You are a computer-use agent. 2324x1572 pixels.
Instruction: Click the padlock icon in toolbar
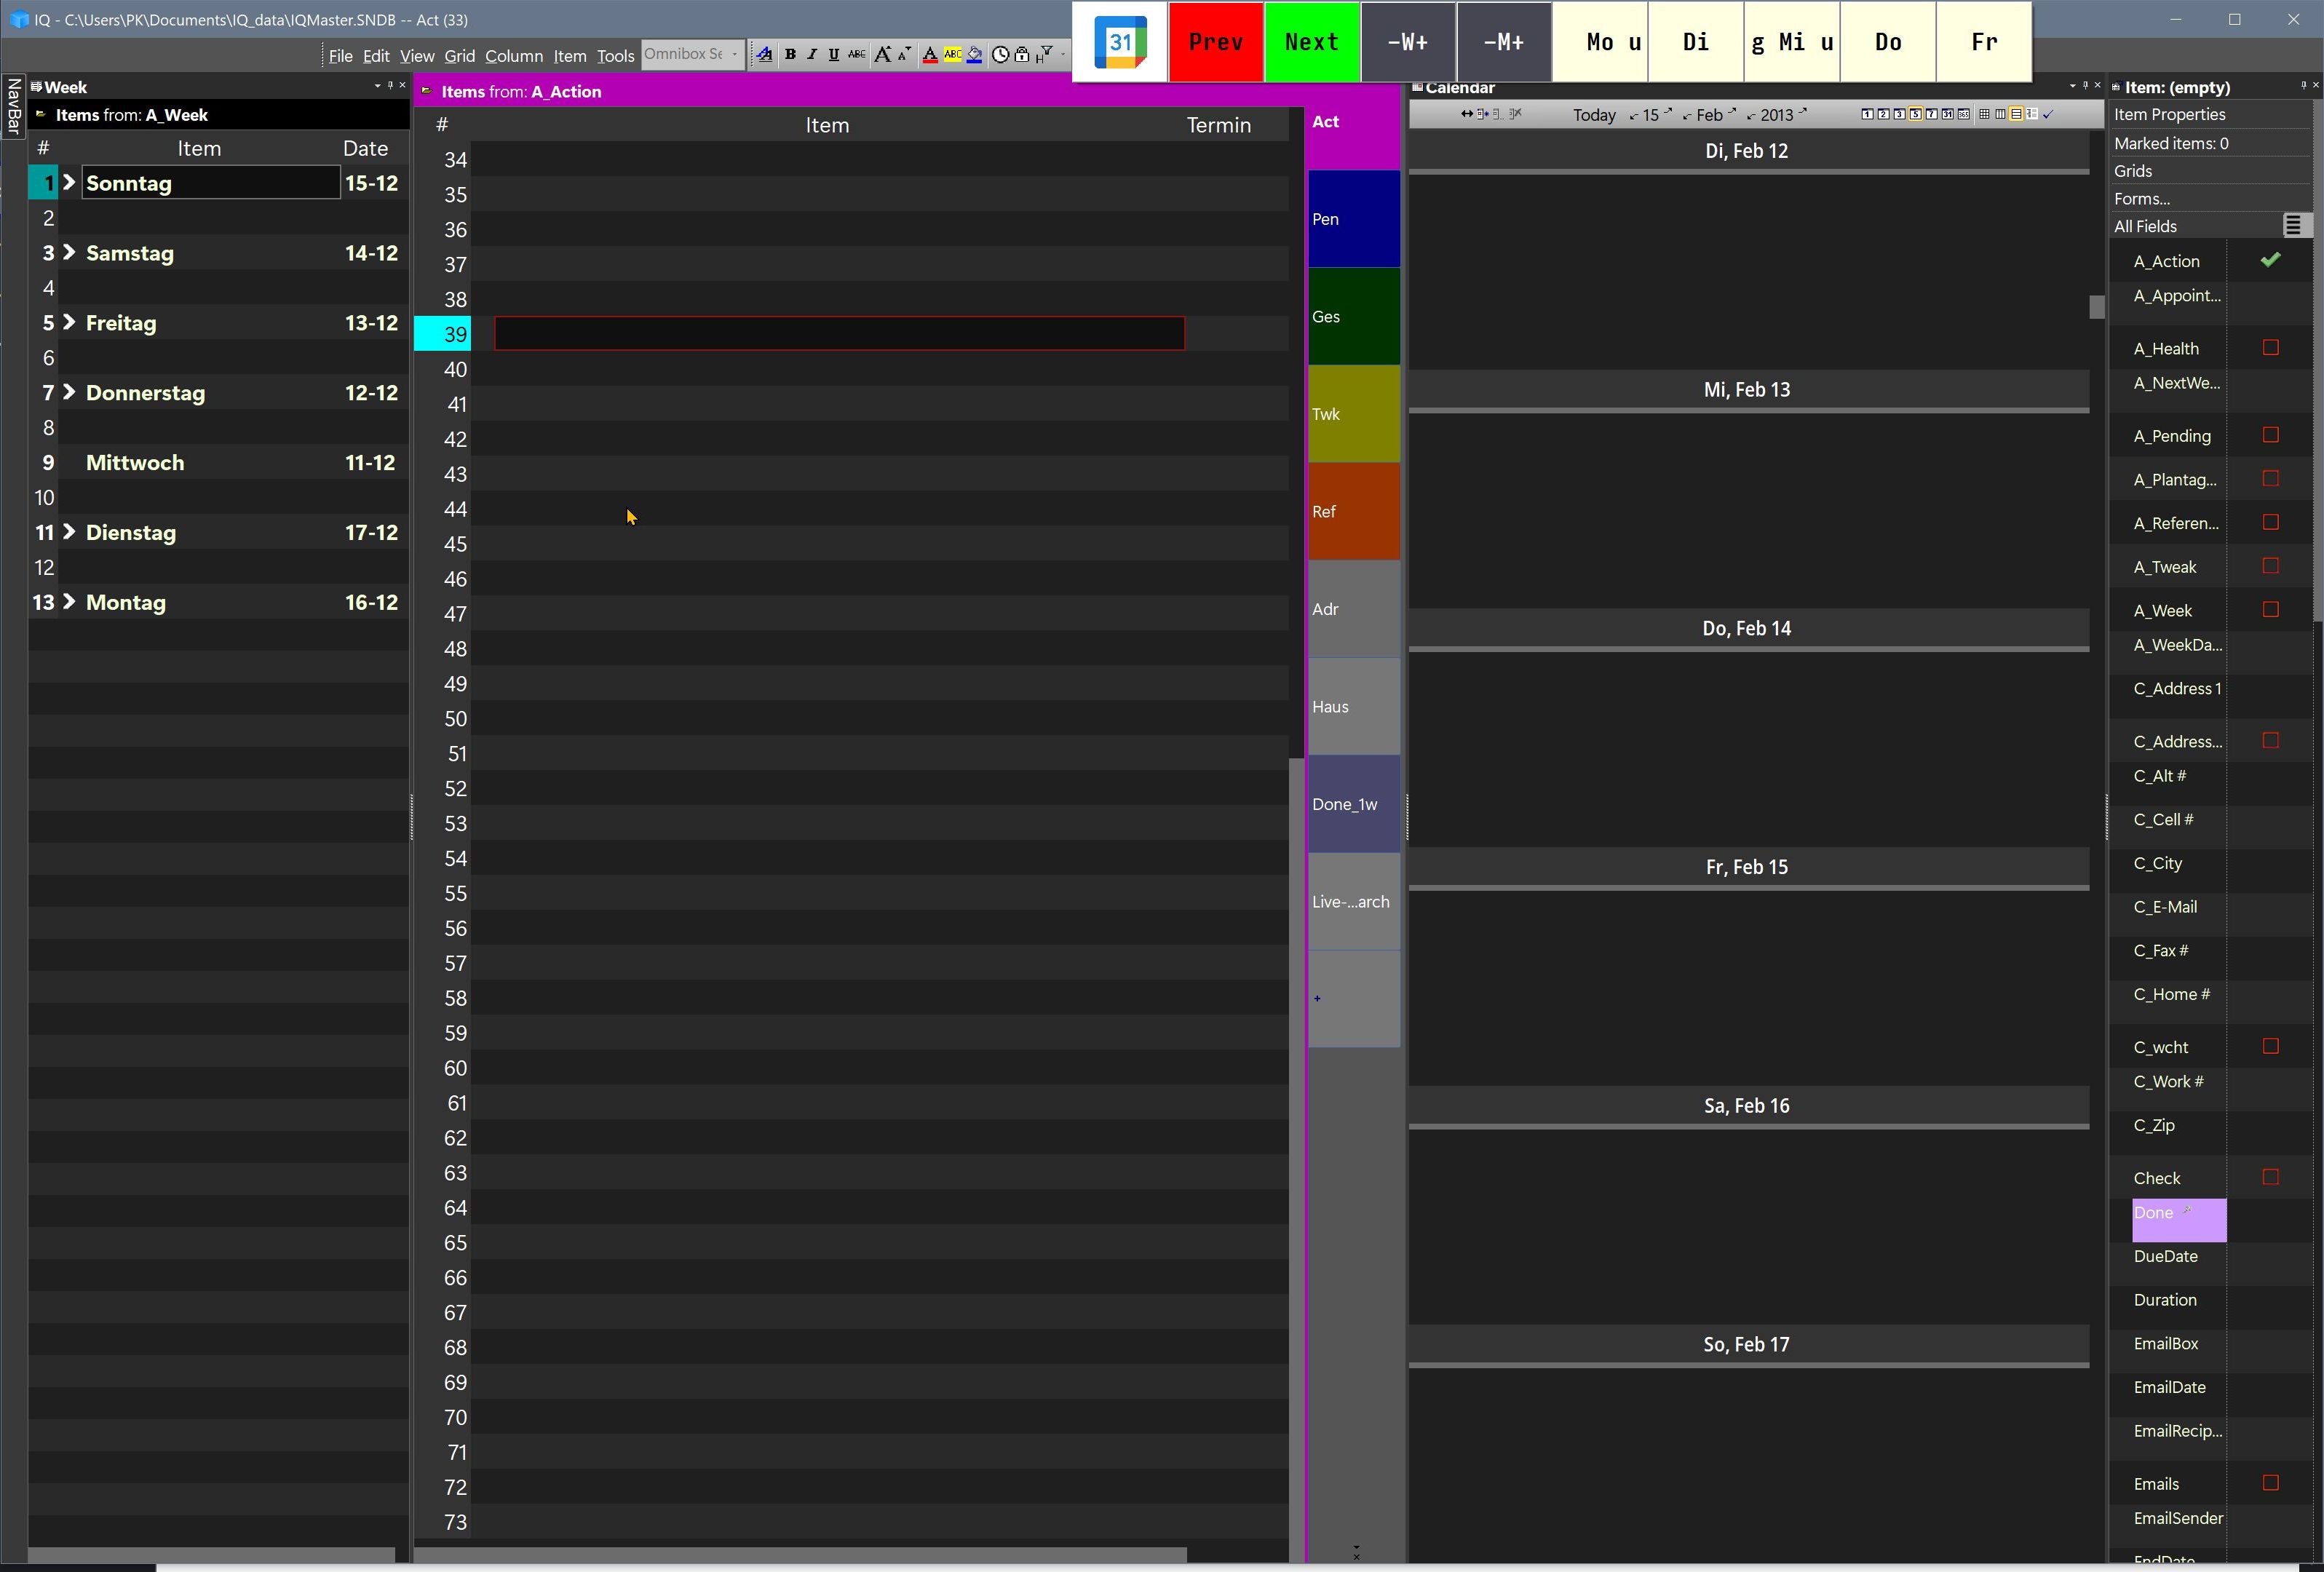(1022, 55)
